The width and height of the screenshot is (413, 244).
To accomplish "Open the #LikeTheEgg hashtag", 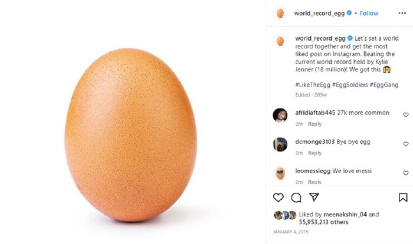I will pos(313,85).
